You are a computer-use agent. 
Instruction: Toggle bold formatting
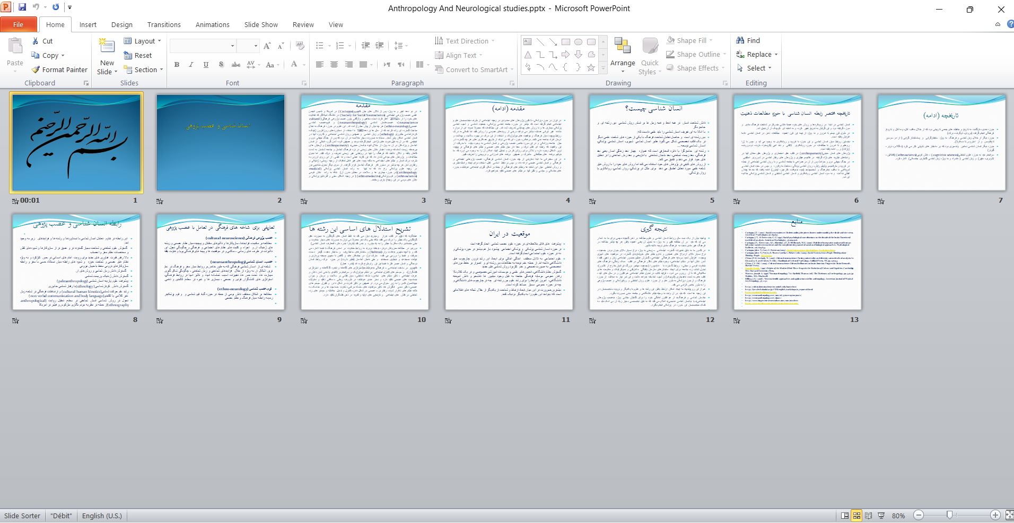(177, 65)
